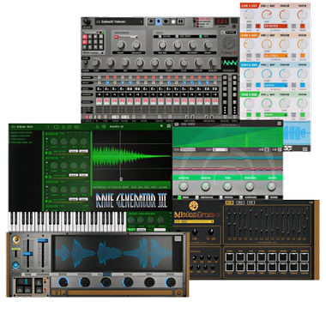Open the preset name dropdown in the gray sequencer
This screenshot has width=326, height=326.
click(119, 21)
